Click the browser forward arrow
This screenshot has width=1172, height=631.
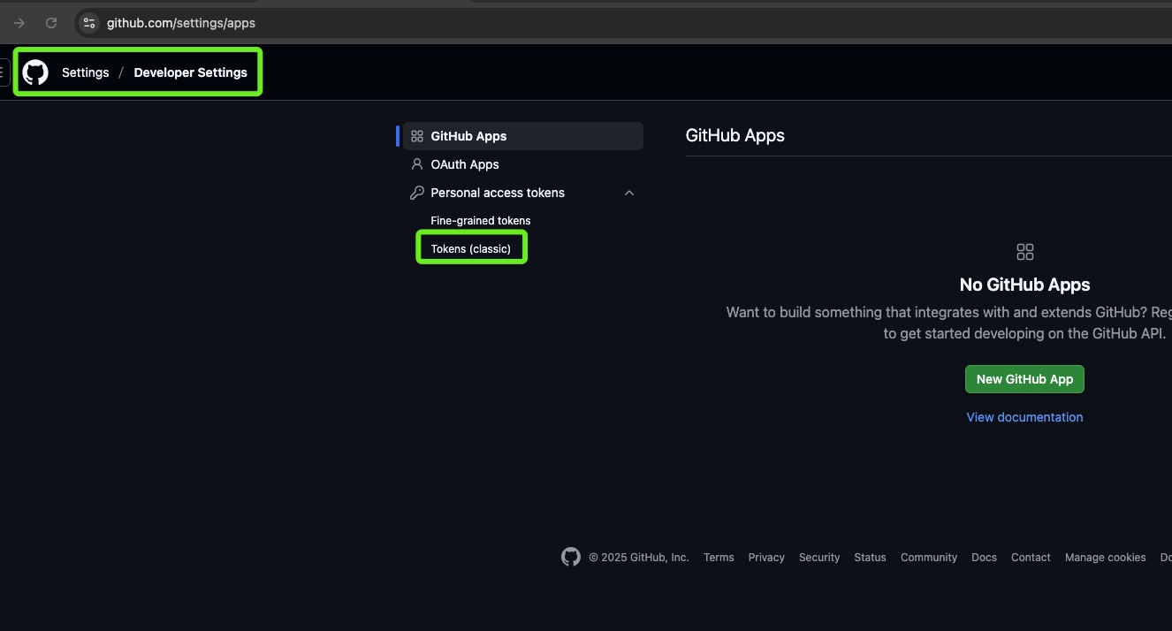[19, 23]
